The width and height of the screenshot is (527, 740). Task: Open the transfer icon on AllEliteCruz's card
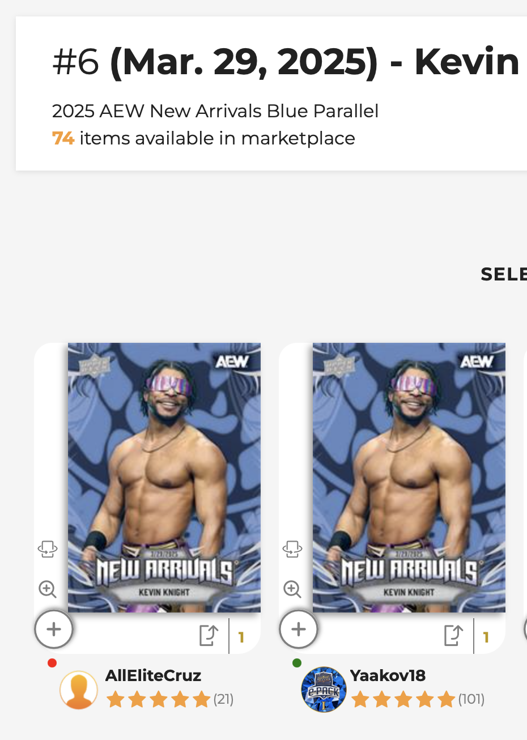click(209, 635)
